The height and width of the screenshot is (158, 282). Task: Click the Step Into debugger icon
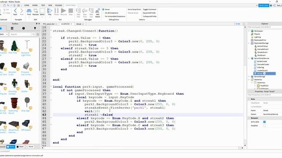pos(78,11)
